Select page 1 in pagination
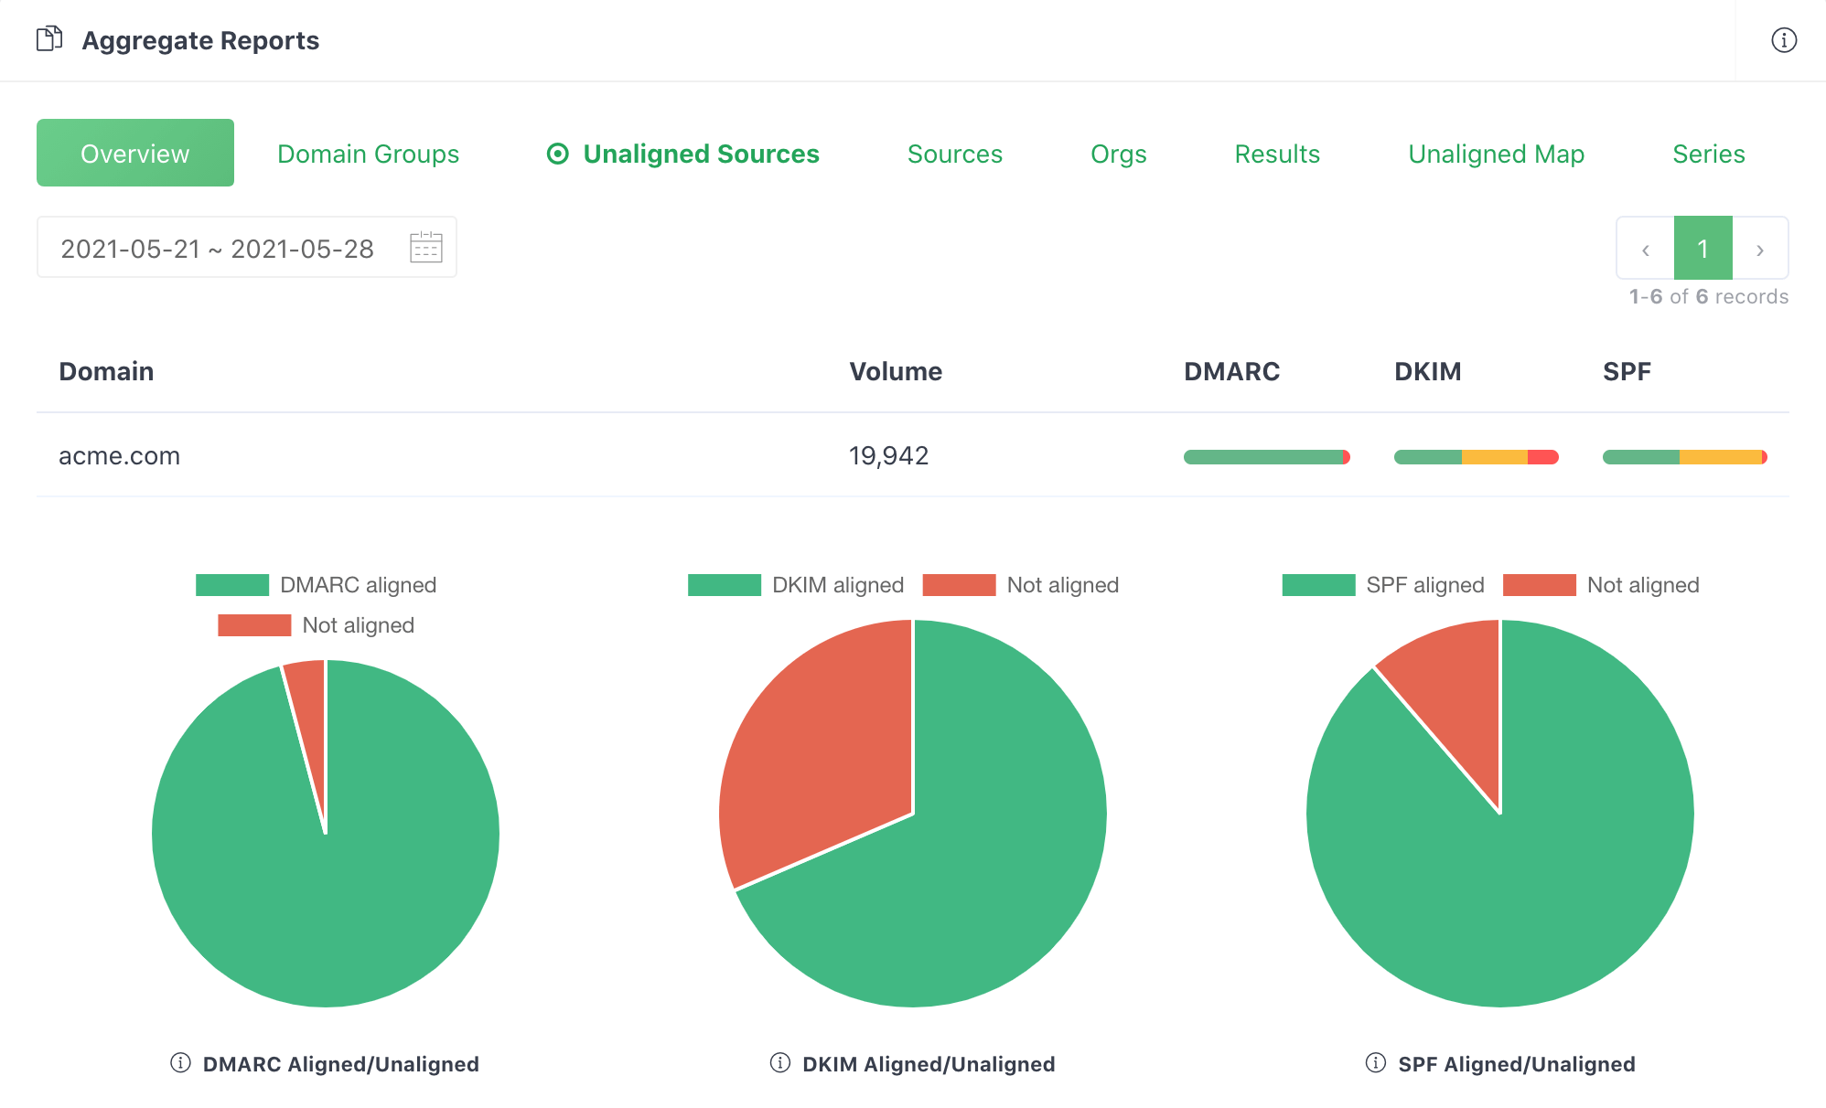The width and height of the screenshot is (1826, 1108). coord(1702,249)
